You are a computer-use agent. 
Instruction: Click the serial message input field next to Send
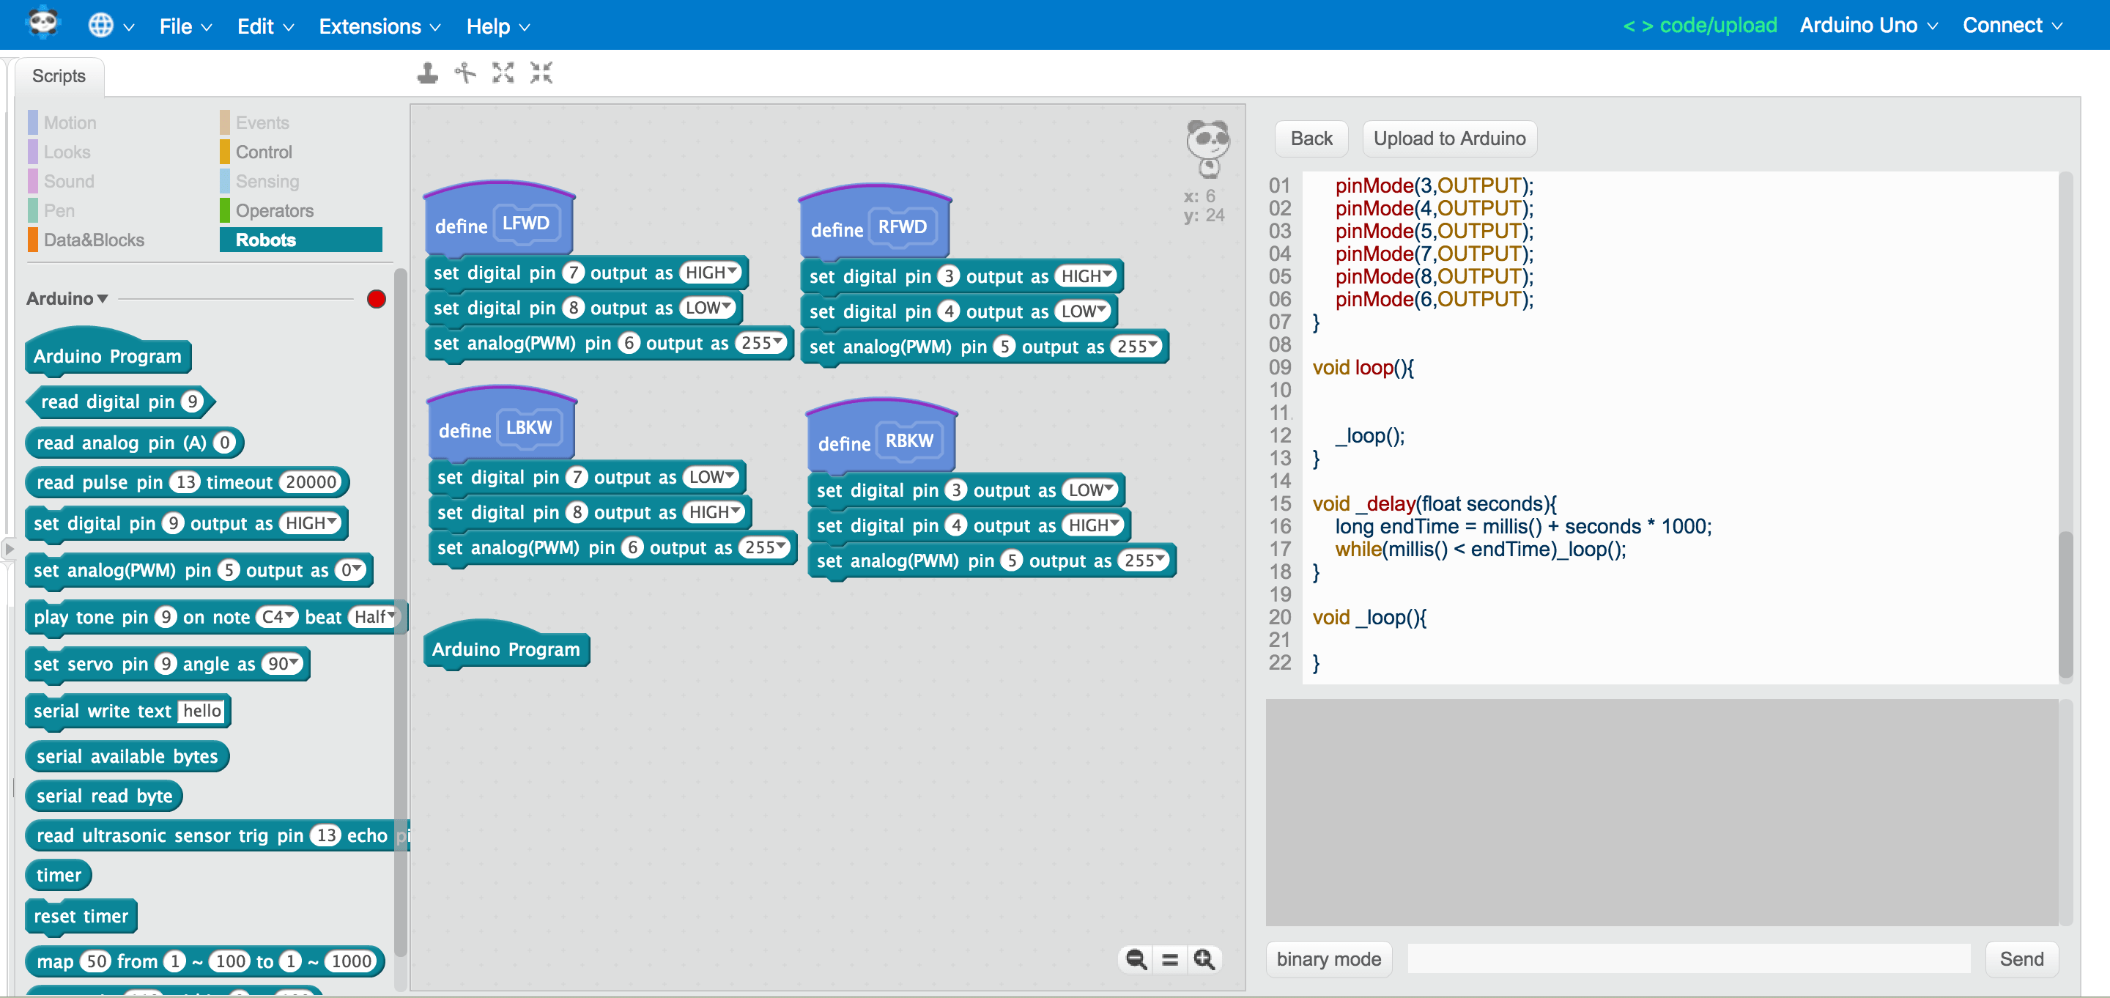(1689, 958)
